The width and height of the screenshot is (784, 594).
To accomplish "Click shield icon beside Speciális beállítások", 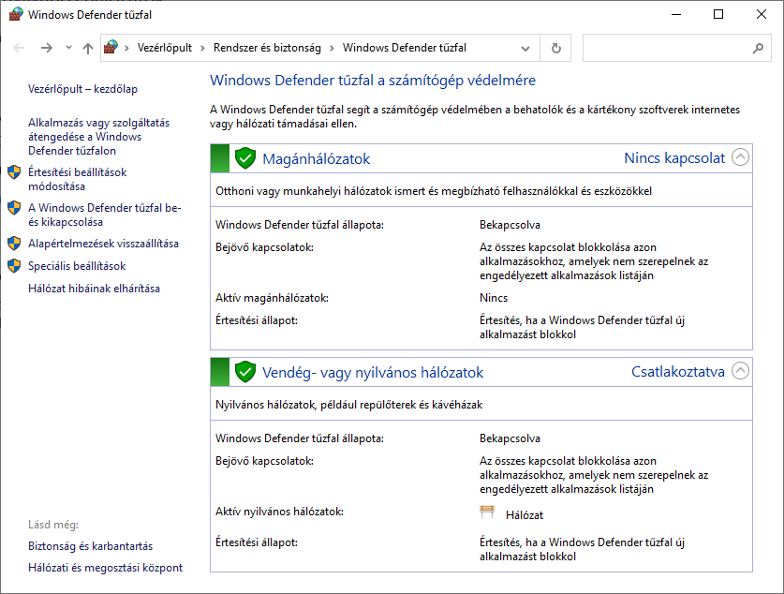I will tap(14, 266).
